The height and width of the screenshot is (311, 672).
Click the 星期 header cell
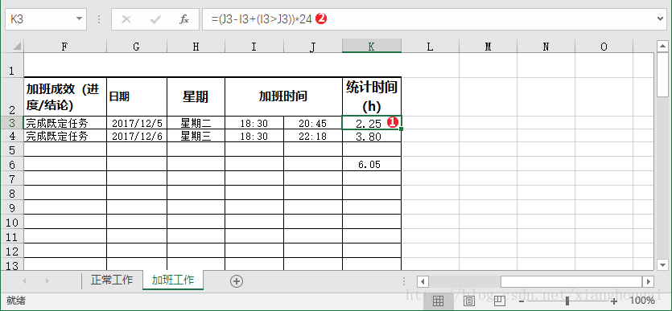point(196,96)
